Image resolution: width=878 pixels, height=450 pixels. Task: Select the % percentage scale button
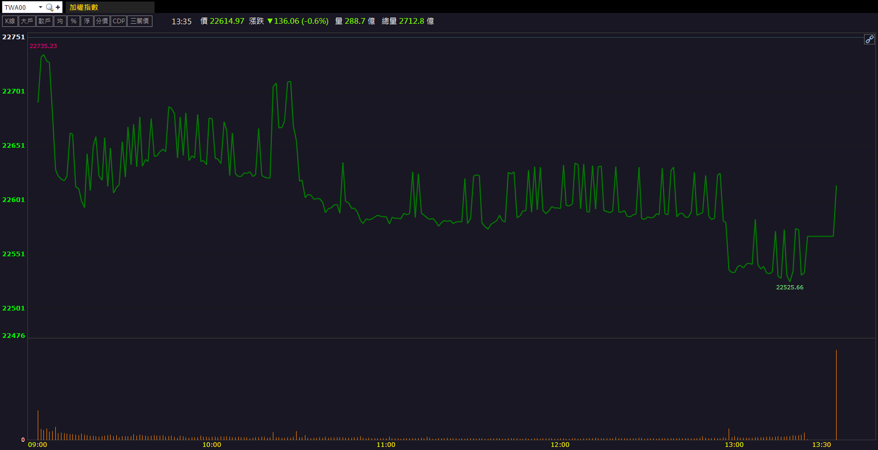tap(73, 21)
